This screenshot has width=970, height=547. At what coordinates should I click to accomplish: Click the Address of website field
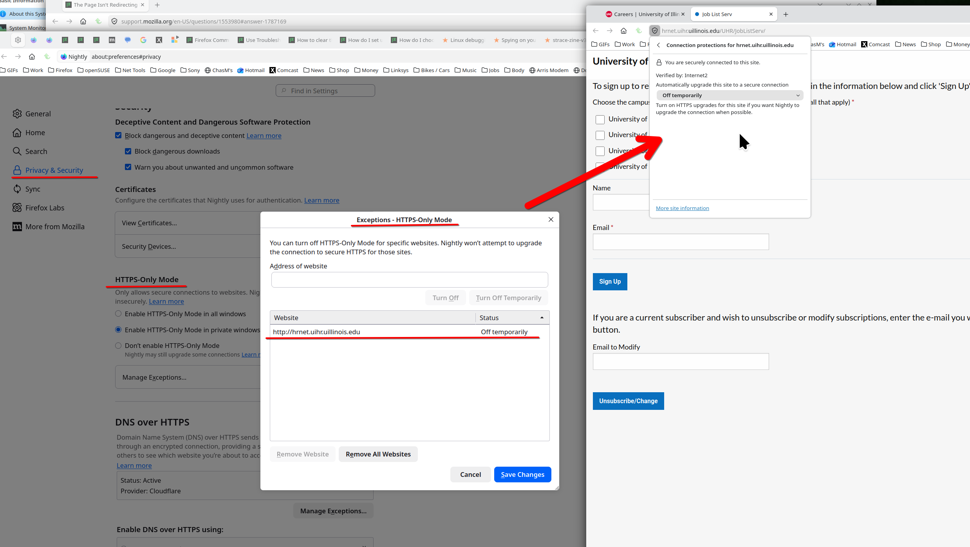coord(409,280)
